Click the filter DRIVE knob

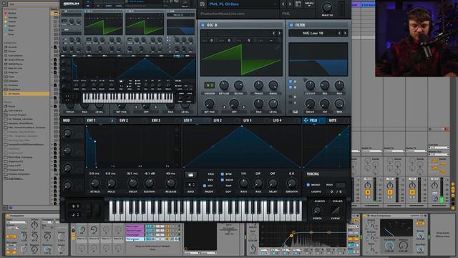[310, 104]
